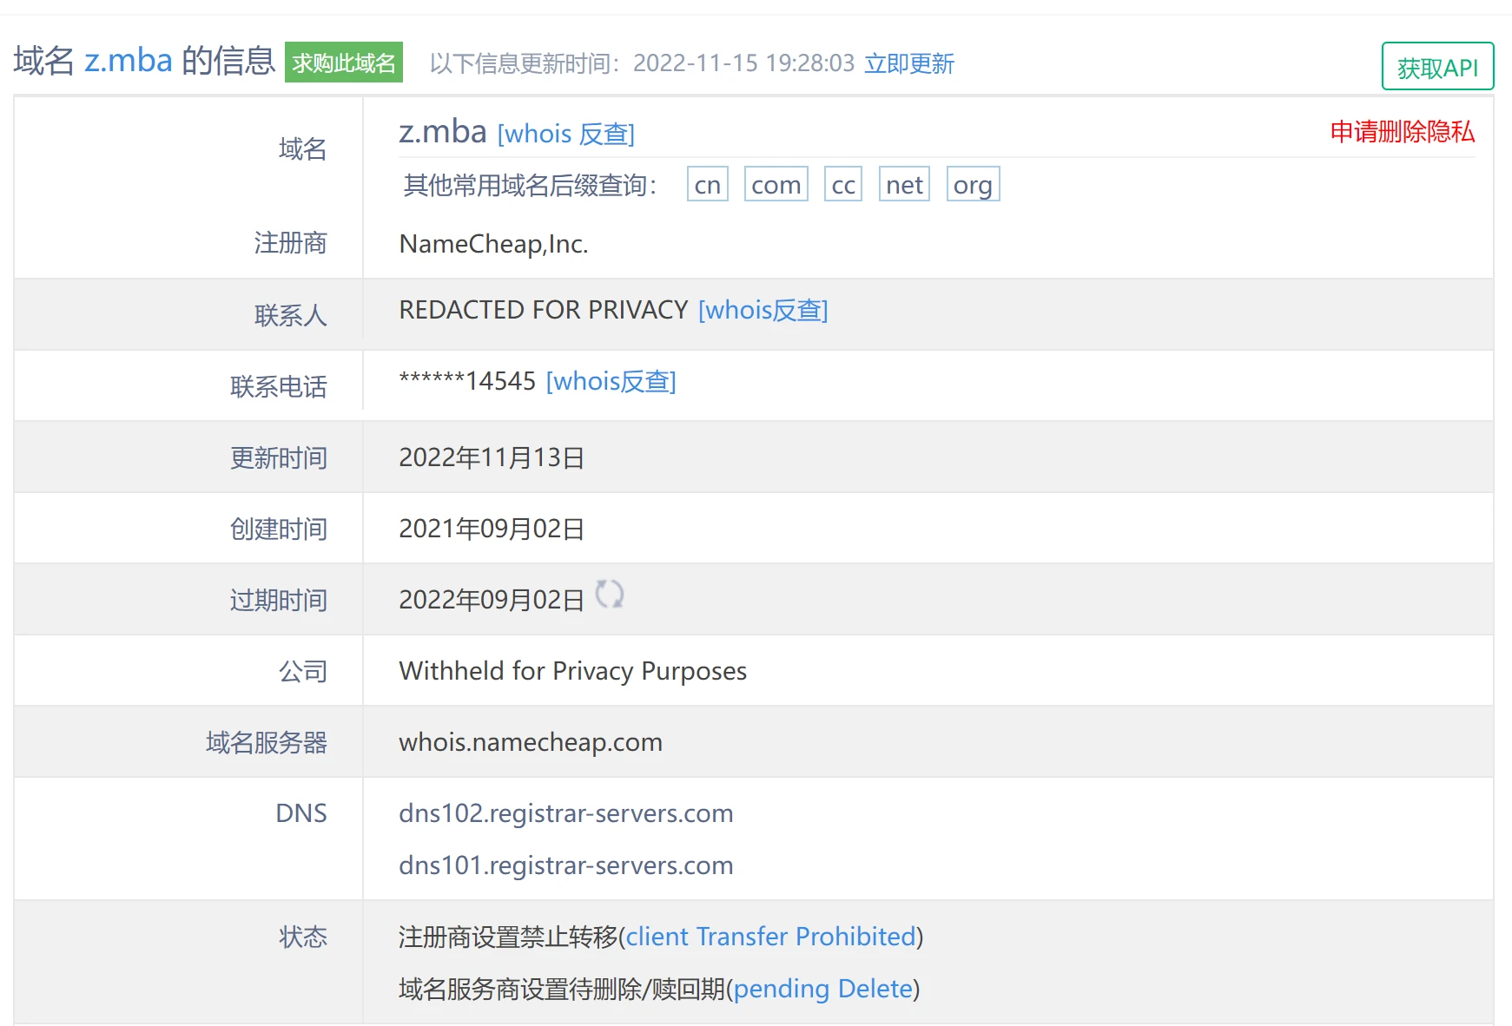Open whois反查 for REDACTED FOR PRIVACY contact
Screen dimensions: 1512x1026
(763, 310)
